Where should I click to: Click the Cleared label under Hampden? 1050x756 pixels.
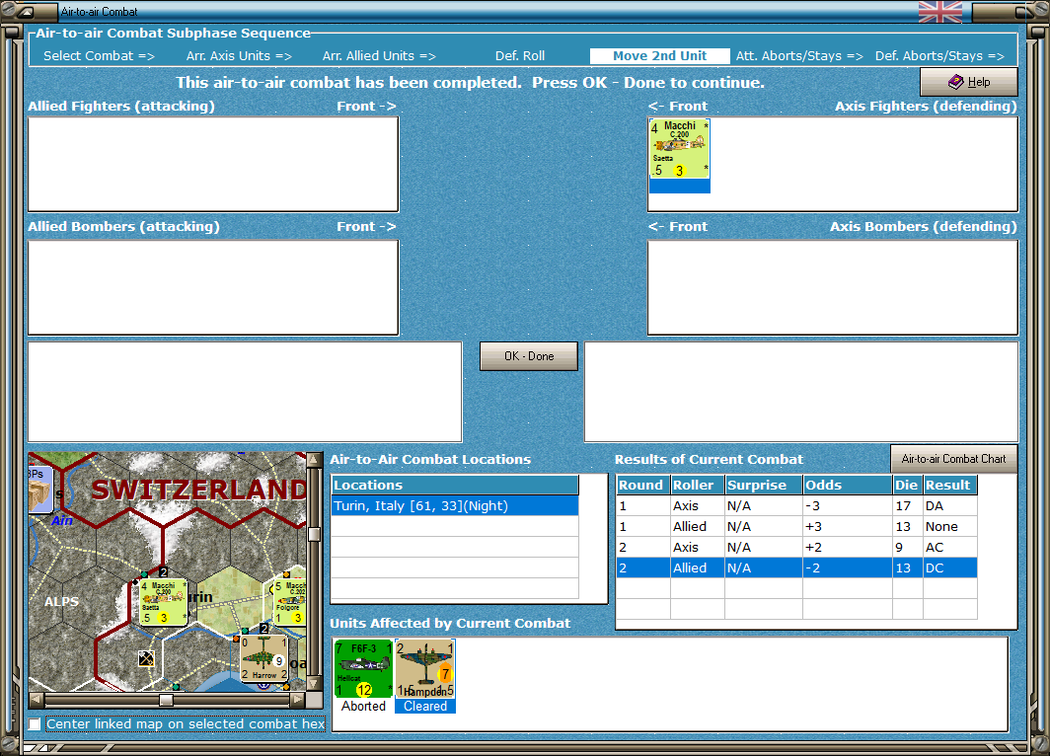coord(425,706)
